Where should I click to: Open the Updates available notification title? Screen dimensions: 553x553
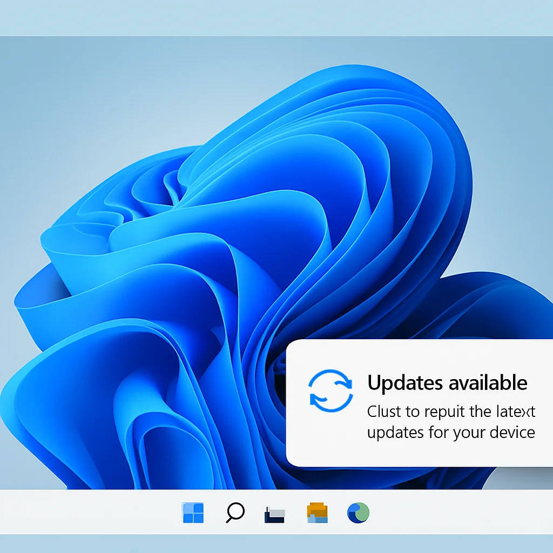(447, 383)
